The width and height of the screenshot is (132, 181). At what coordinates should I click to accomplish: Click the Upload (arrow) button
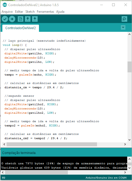[x=12, y=19]
